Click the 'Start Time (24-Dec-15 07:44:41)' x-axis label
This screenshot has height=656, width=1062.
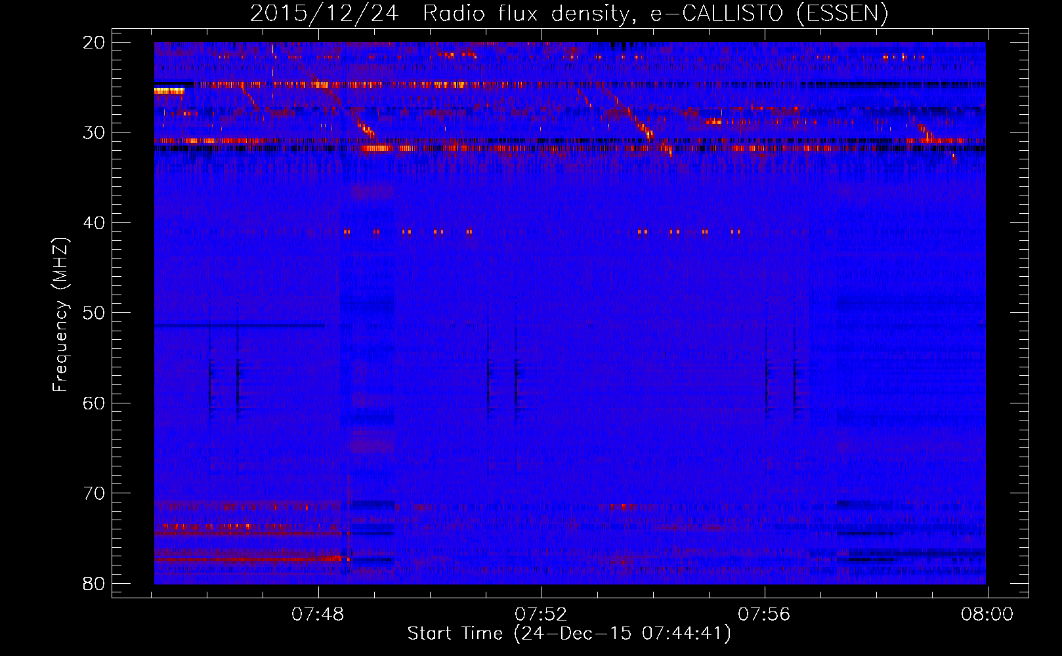(x=569, y=634)
